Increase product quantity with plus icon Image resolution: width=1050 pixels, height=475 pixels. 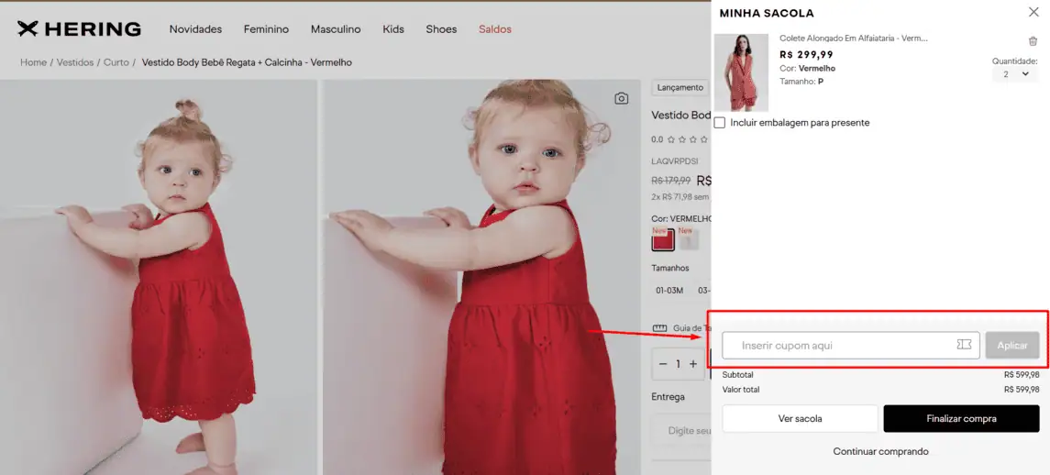tap(693, 364)
